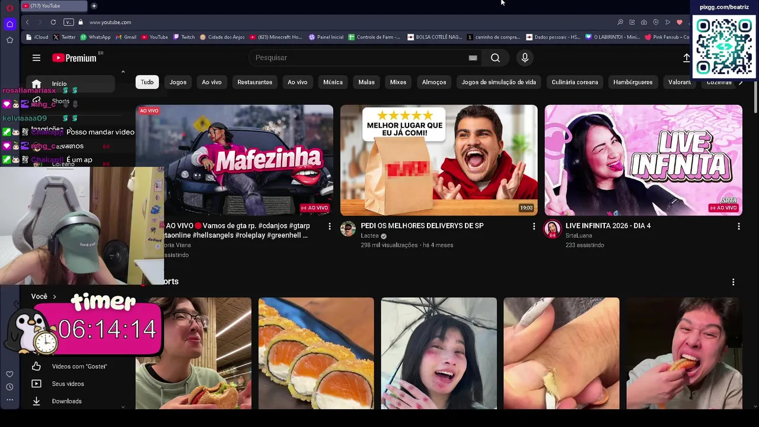Click the YouTube Premium logo
759x427 pixels.
click(74, 58)
